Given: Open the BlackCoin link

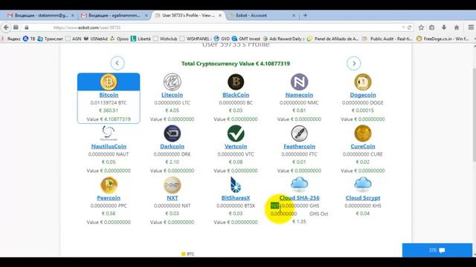Looking at the screenshot, I should 236,95.
